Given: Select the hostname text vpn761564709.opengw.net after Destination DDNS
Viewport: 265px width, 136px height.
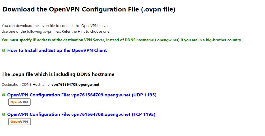Looking at the screenshot, I should [75, 84].
